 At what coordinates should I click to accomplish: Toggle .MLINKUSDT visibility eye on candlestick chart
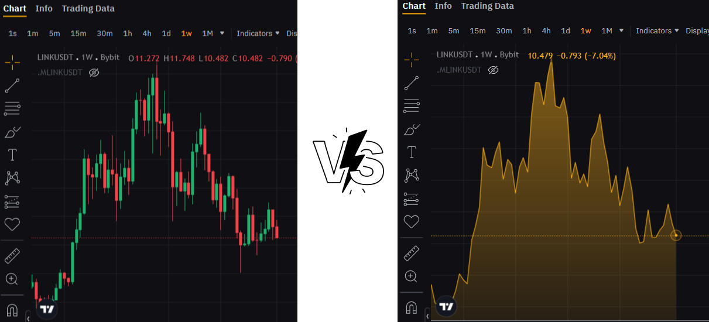click(94, 73)
